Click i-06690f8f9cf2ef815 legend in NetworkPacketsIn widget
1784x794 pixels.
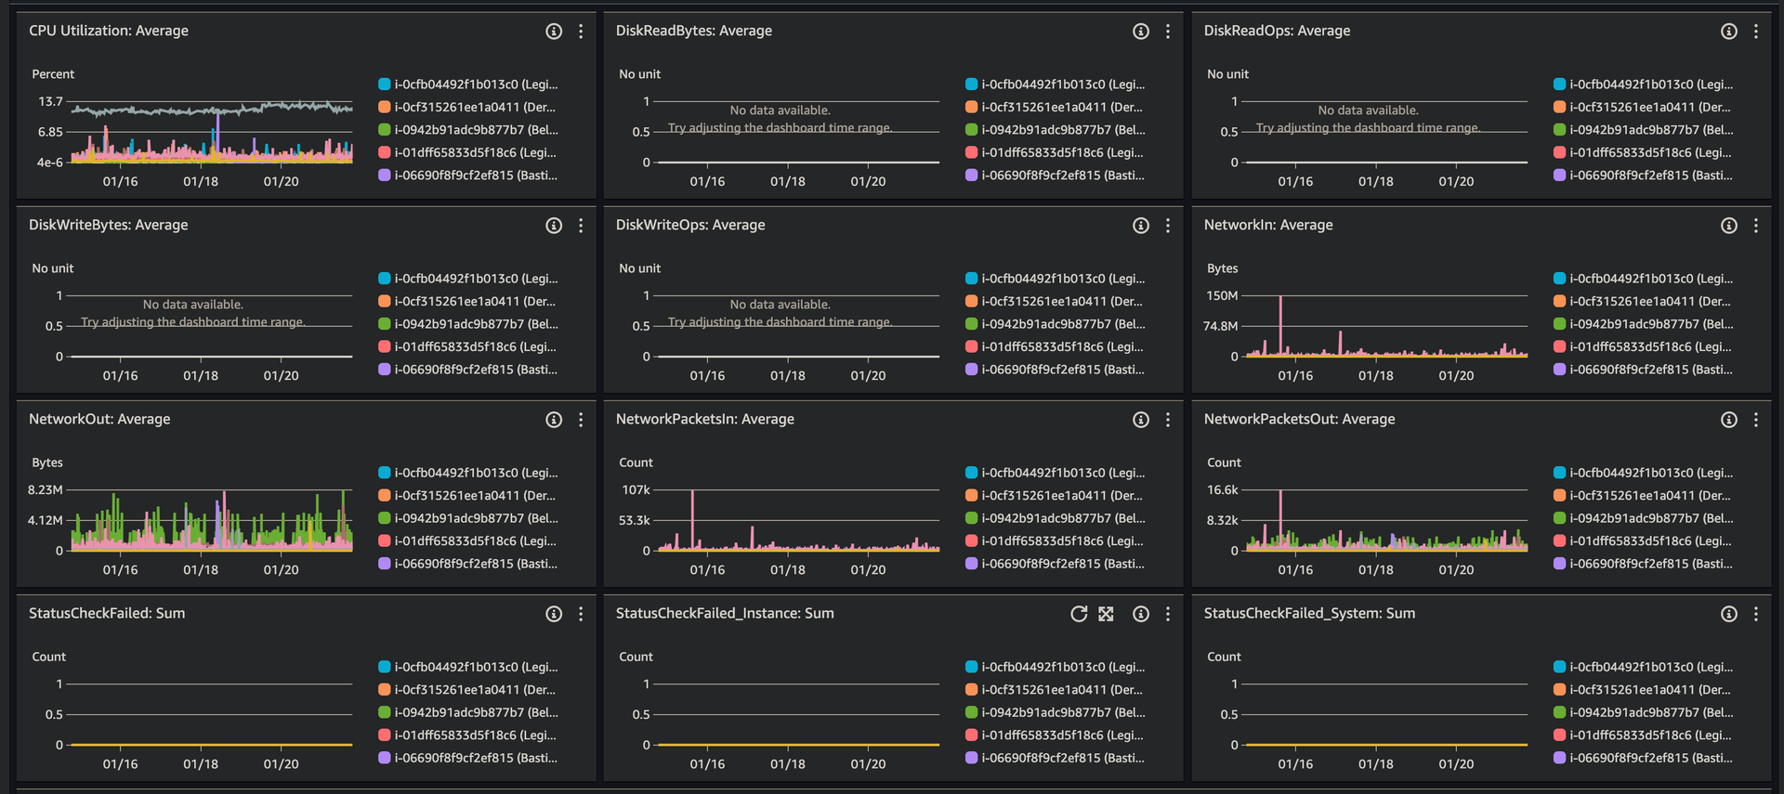(x=1056, y=564)
